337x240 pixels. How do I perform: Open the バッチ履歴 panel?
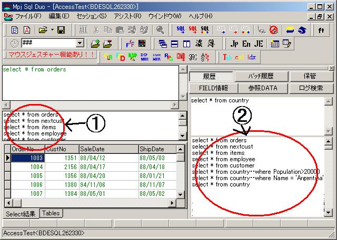[261, 76]
